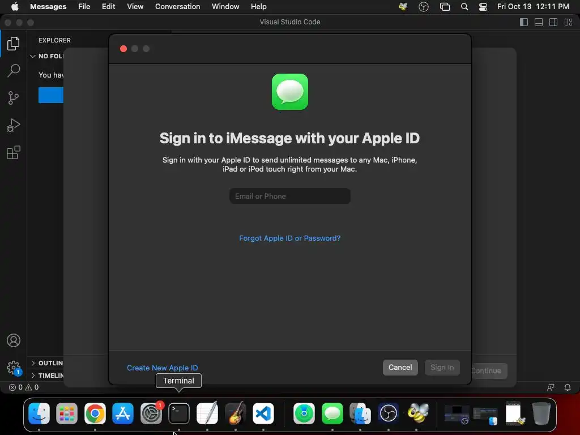Click the Sign In button
The width and height of the screenshot is (580, 435).
click(442, 367)
